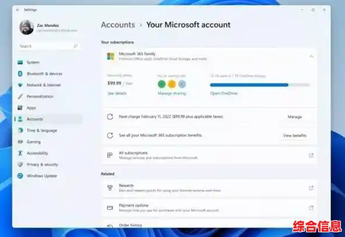This screenshot has height=237, width=345.
Task: Select the blue sharing member avatar
Action: [182, 84]
